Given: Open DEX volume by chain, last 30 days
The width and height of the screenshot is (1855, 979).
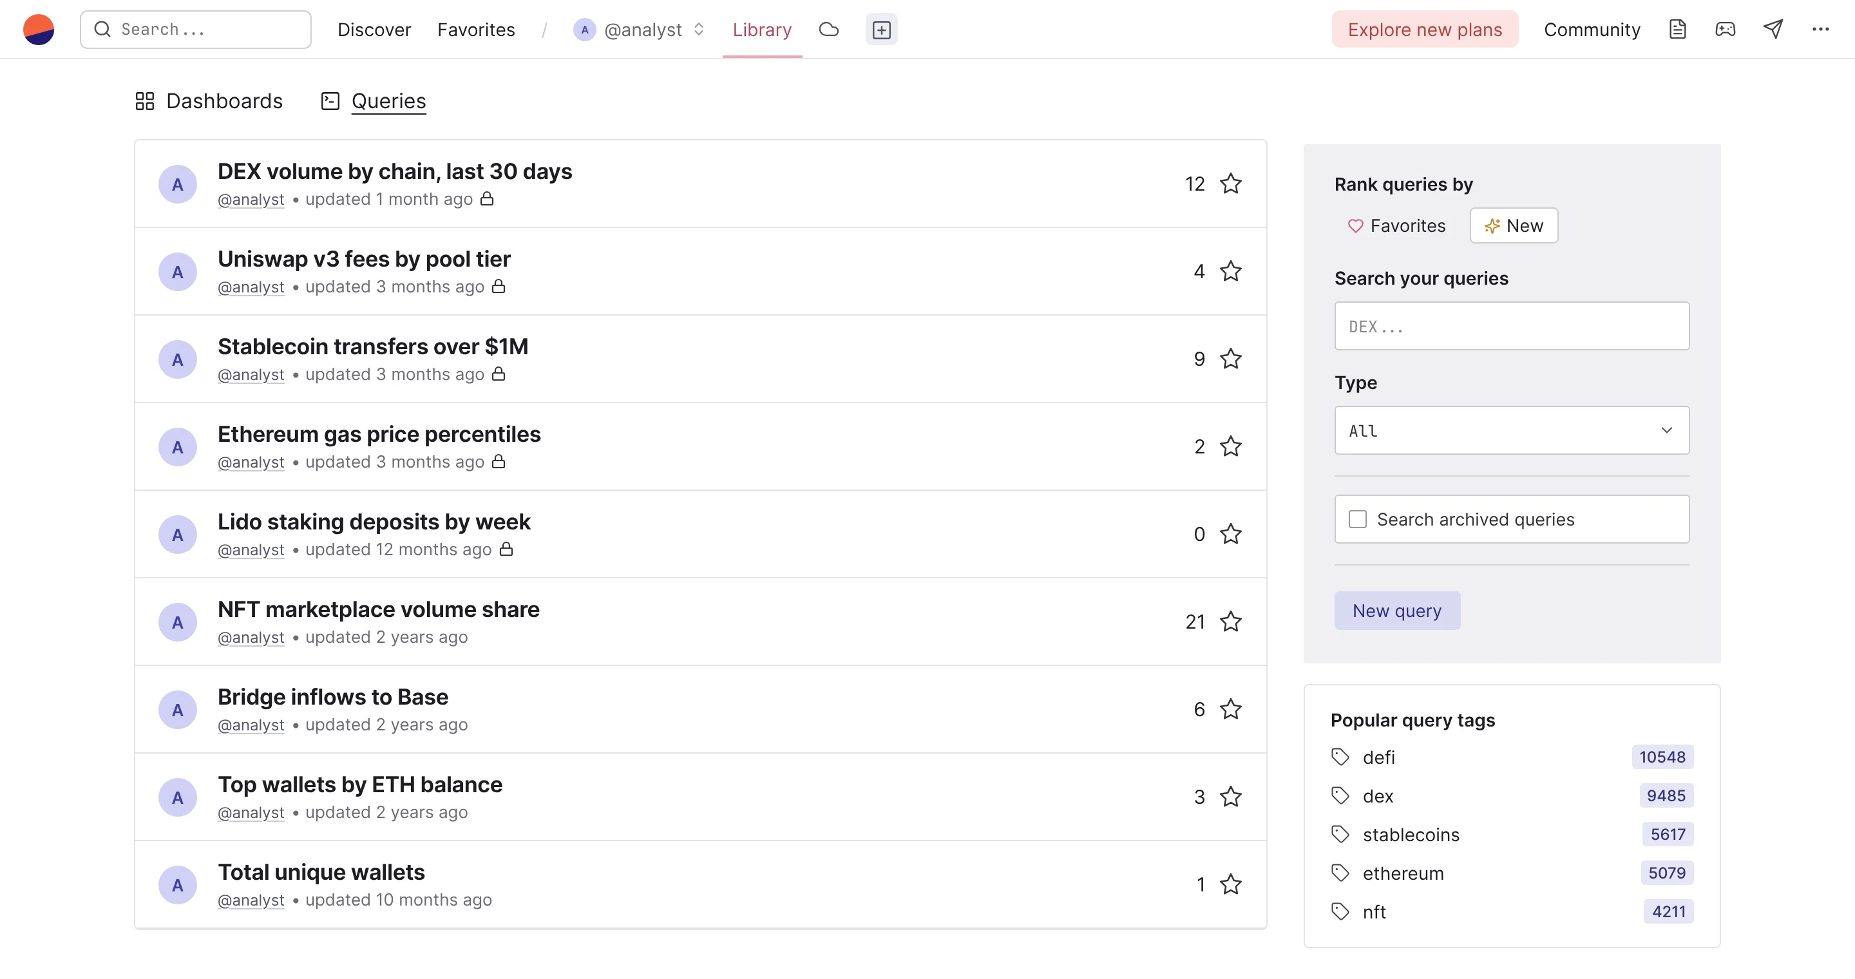Looking at the screenshot, I should click(x=395, y=172).
